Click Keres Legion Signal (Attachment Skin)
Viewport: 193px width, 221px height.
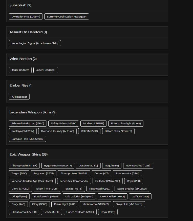click(x=35, y=43)
